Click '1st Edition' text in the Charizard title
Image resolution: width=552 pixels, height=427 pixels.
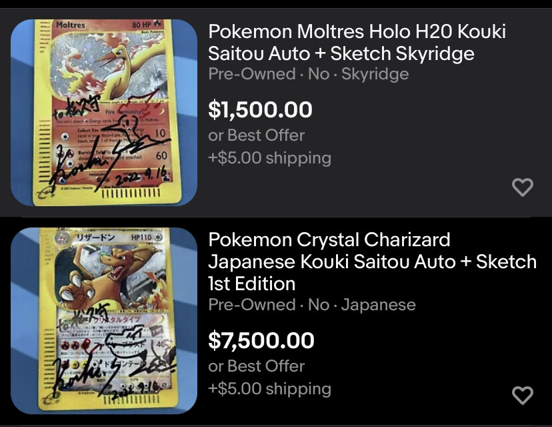click(252, 284)
